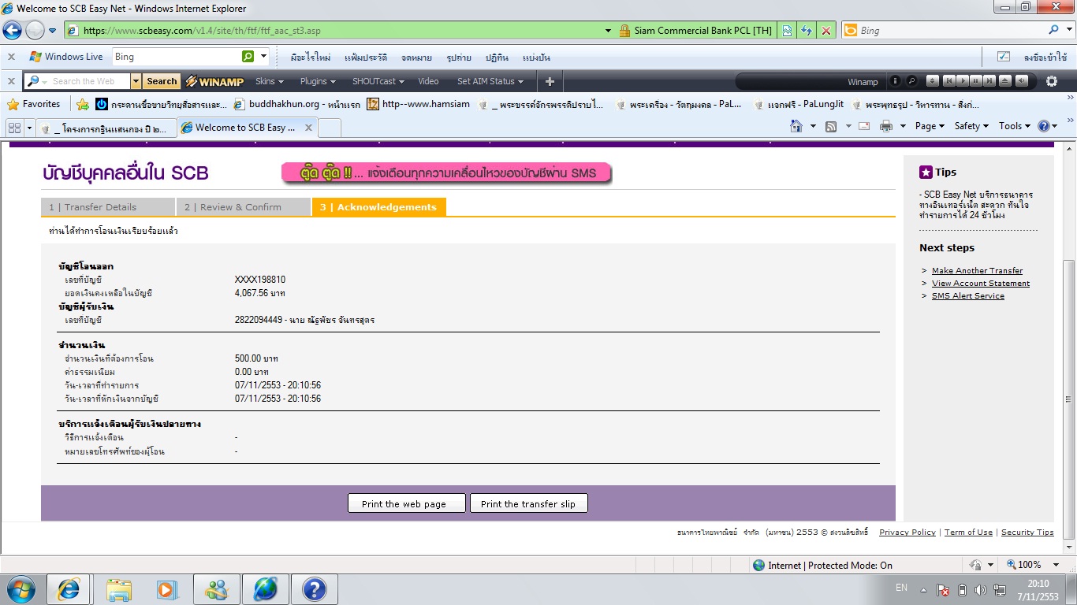Click the Refresh page icon in address bar
This screenshot has height=605, width=1077.
[x=806, y=31]
